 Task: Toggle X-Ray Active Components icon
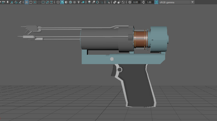(x=119, y=2)
